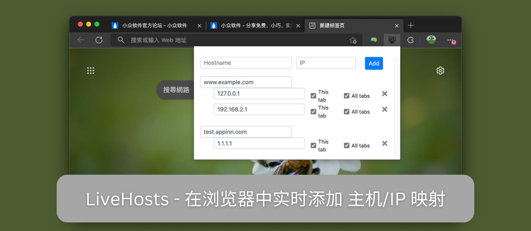Image resolution: width=531 pixels, height=231 pixels.
Task: Delete the 127.0.0.1 mapping entry
Action: pyautogui.click(x=385, y=94)
